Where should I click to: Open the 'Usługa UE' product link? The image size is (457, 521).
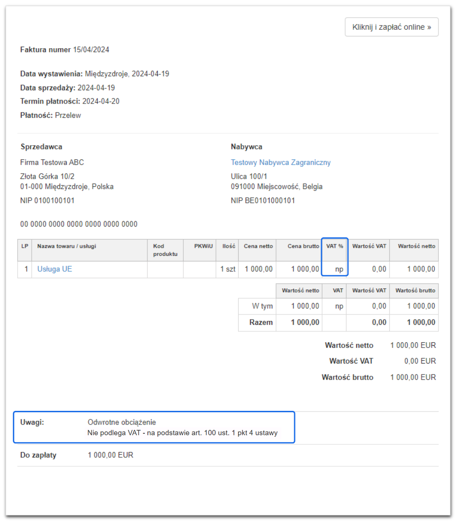click(x=54, y=269)
